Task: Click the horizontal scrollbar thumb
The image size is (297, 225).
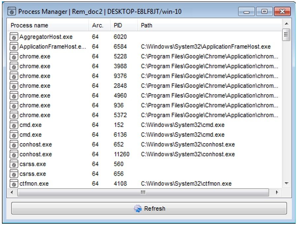Action: tap(143, 192)
